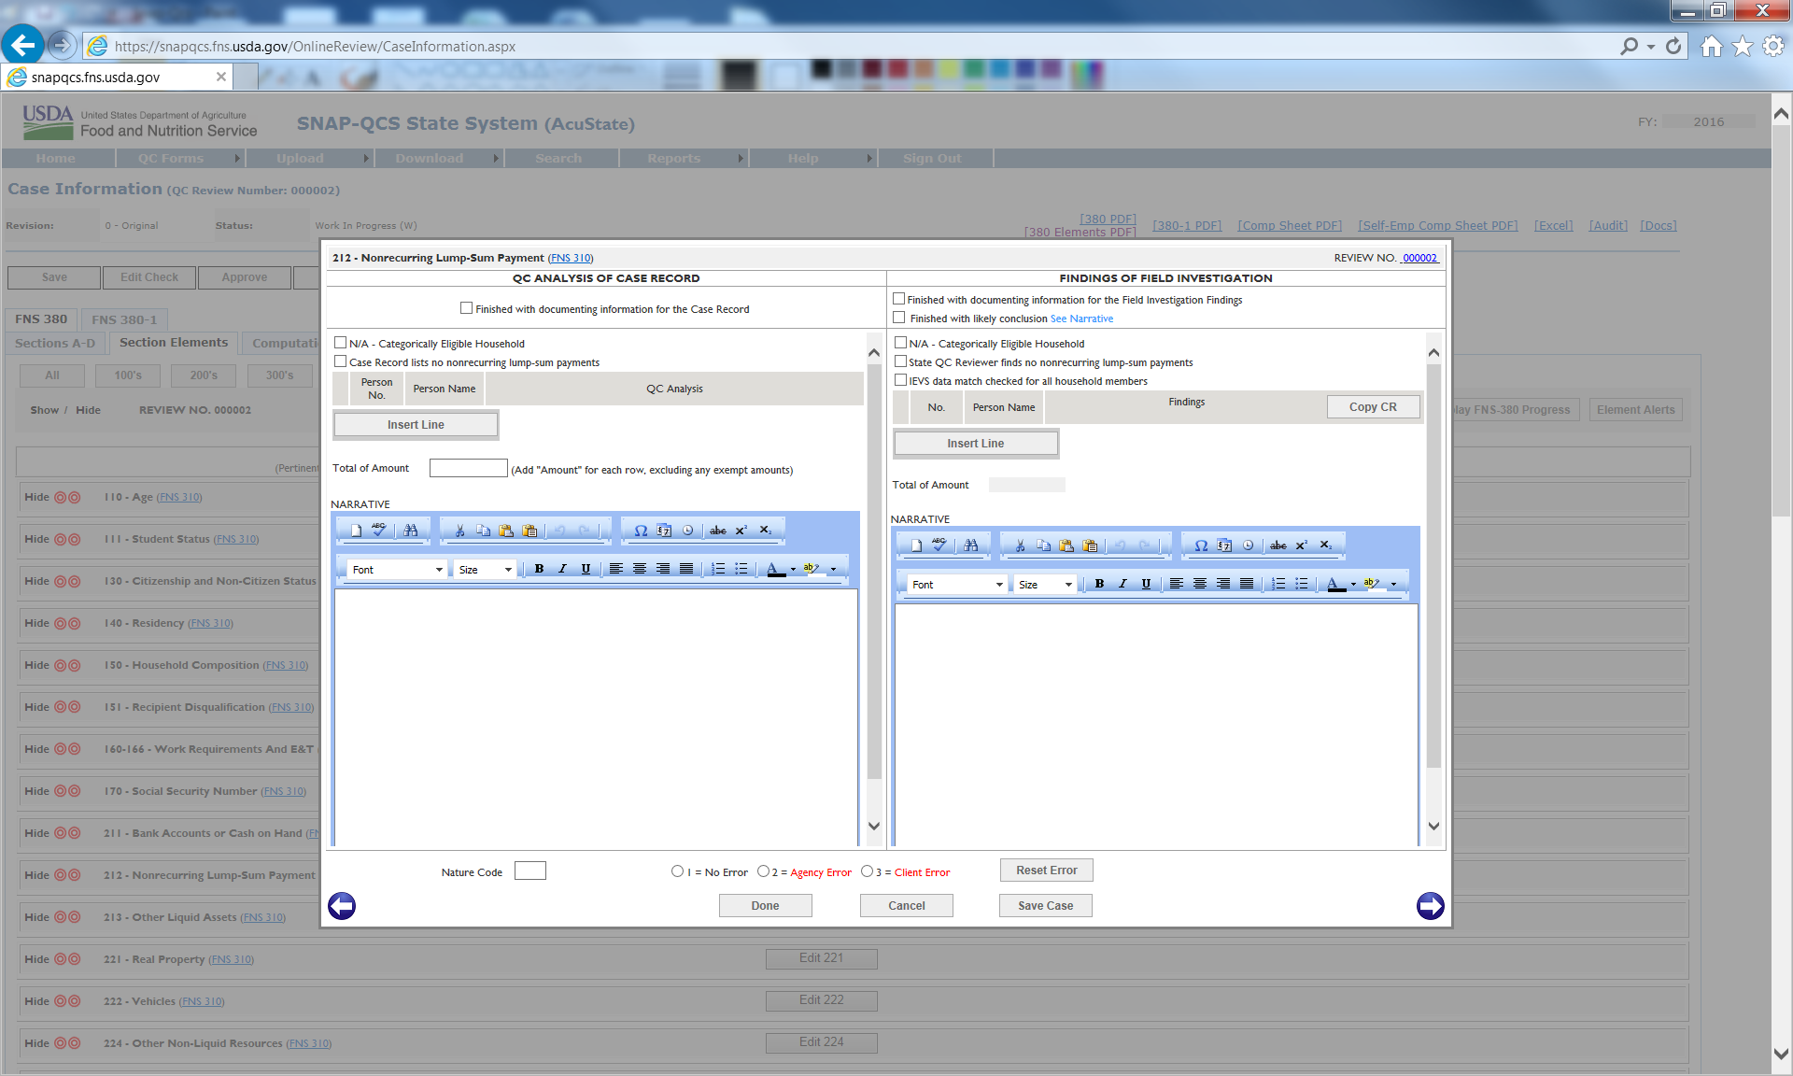
Task: Select the '2 = Agency Error' radio option
Action: click(763, 871)
